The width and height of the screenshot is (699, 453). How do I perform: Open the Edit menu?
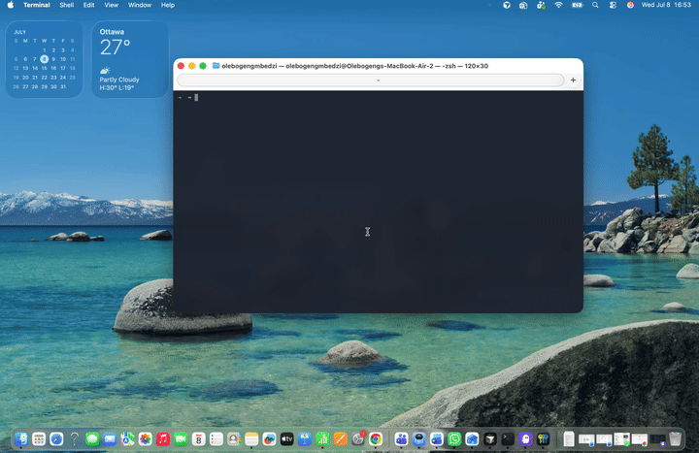pyautogui.click(x=88, y=5)
